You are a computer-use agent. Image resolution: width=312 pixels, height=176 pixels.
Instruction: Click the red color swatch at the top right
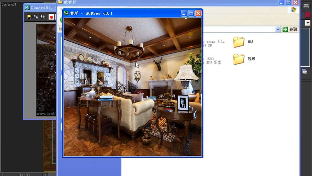[307, 14]
